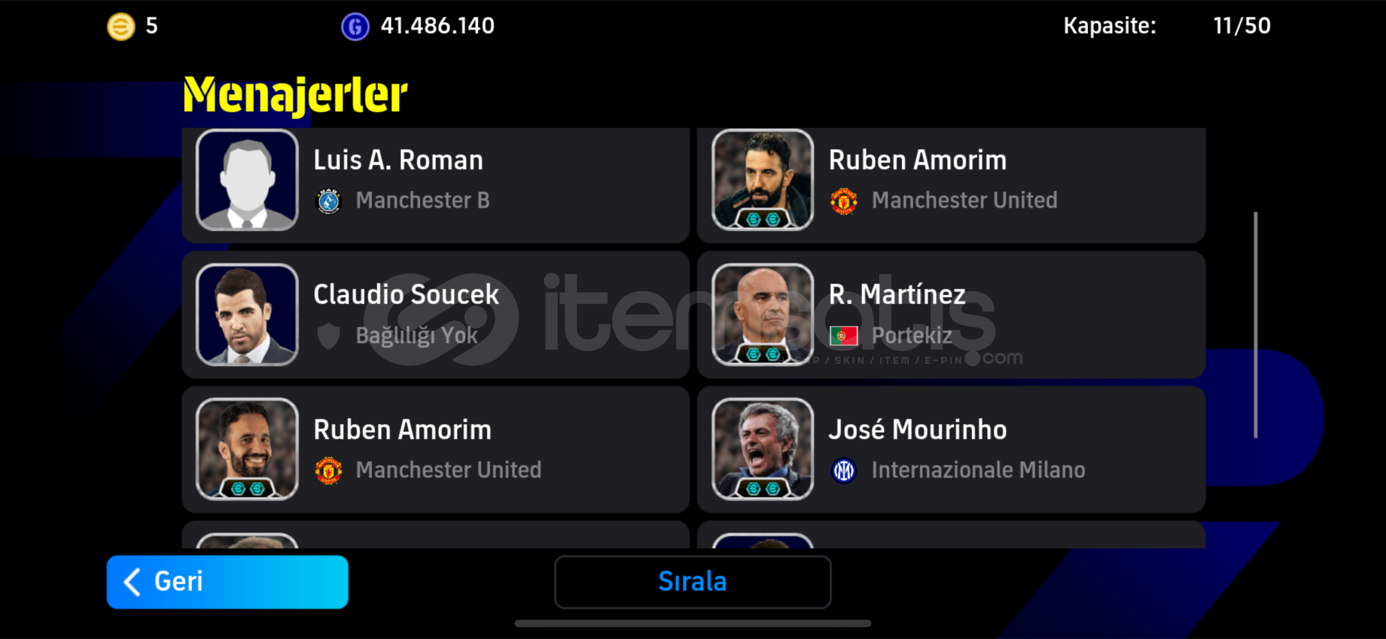
Task: Click the vertical manager list scrollbar
Action: tap(1255, 325)
